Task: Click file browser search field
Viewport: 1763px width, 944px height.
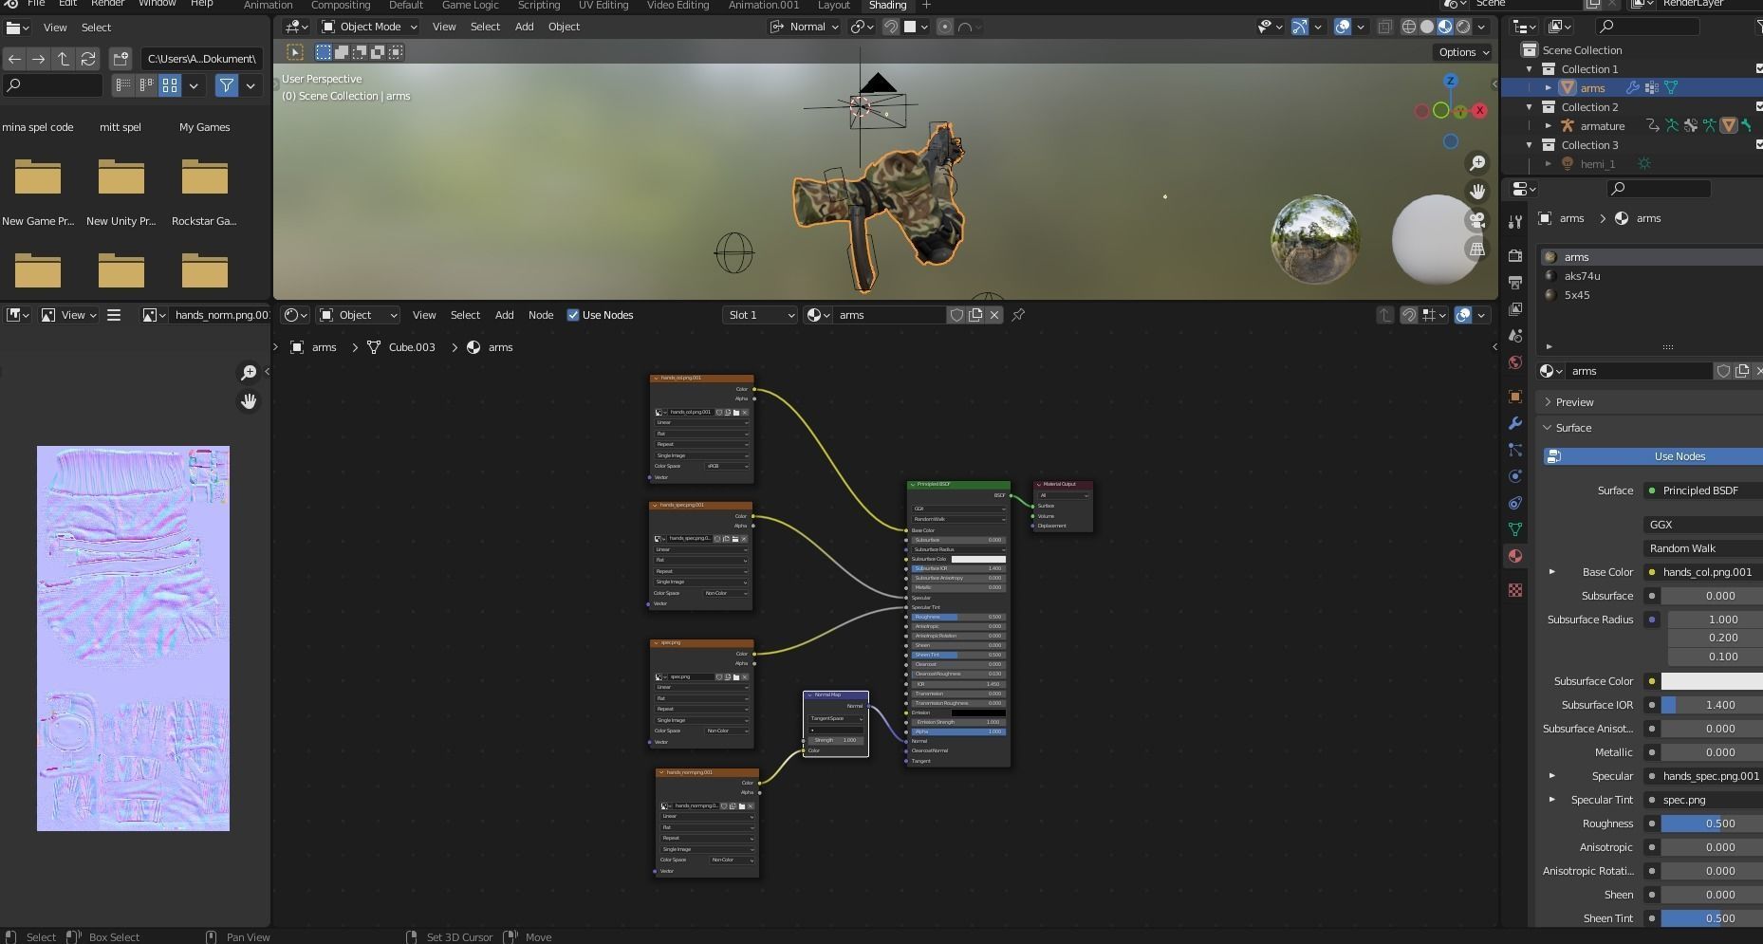Action: 53,85
